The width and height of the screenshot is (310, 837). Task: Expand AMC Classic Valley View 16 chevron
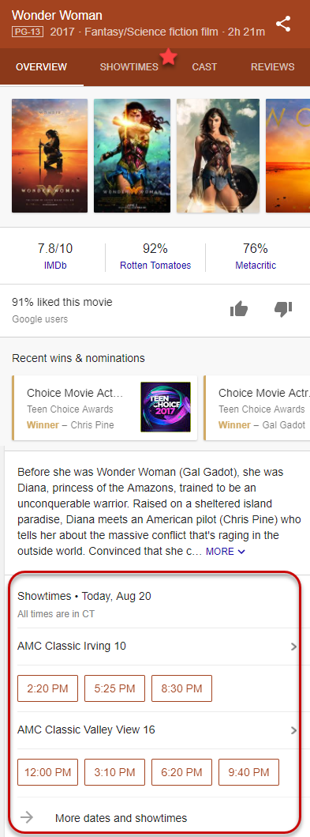[x=293, y=730]
